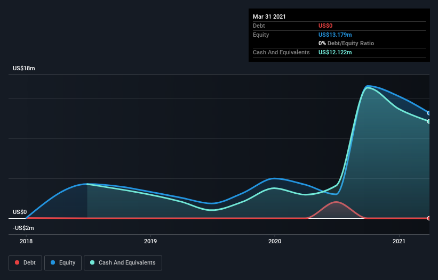Click the Cash And Equivalents tooltip label

click(x=281, y=52)
